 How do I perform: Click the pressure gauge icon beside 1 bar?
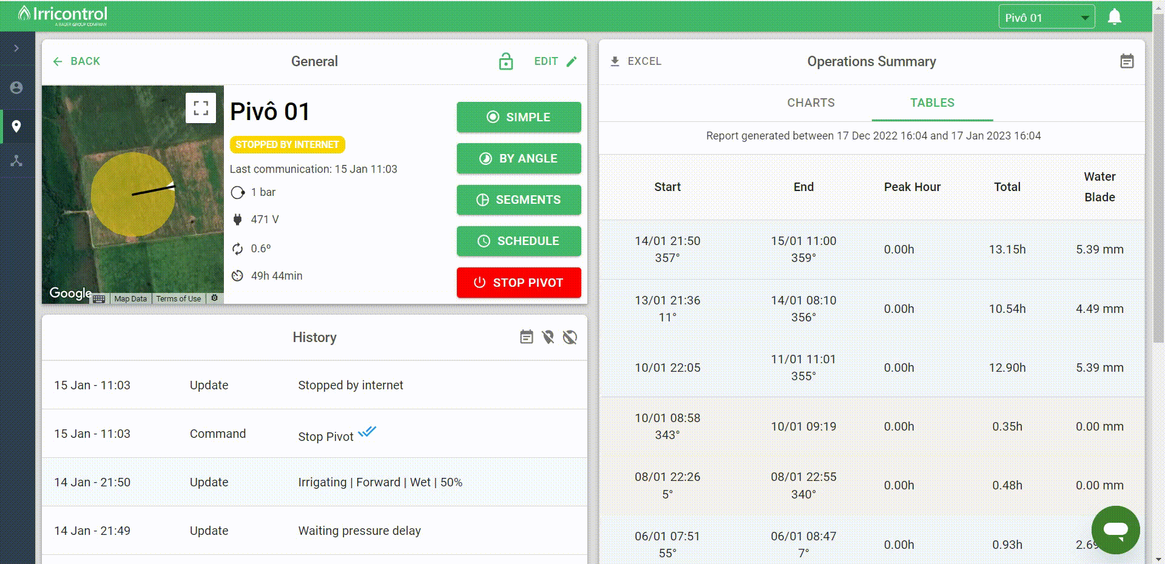pyautogui.click(x=237, y=193)
